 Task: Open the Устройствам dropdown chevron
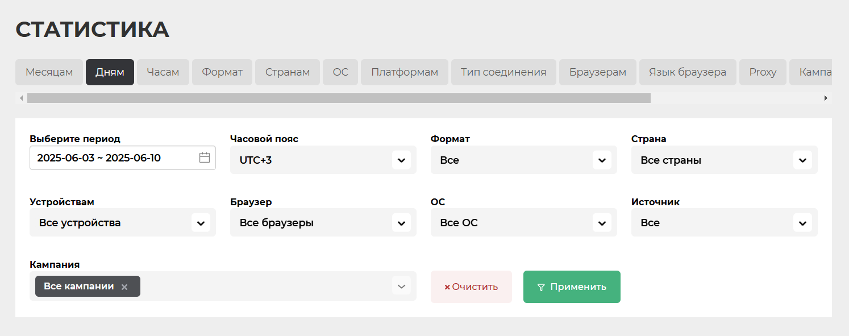[x=201, y=223]
